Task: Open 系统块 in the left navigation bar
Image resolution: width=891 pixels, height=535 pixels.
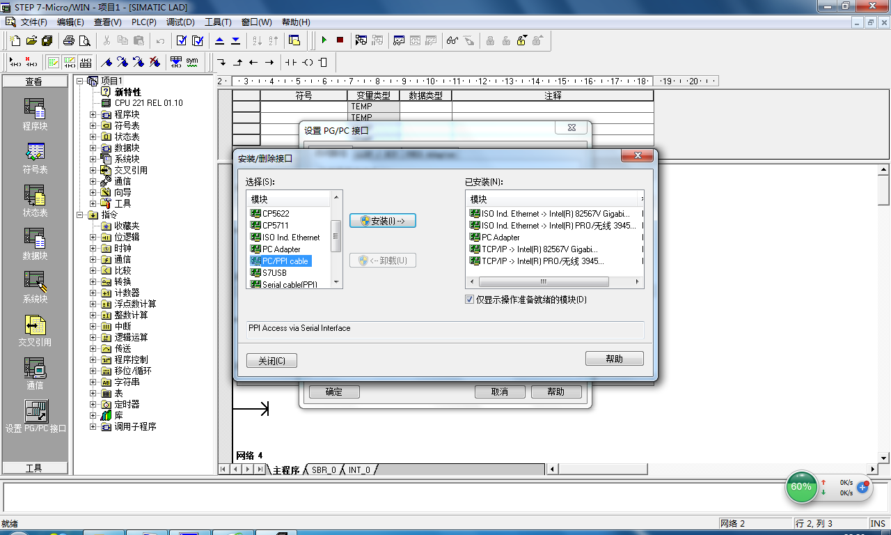Action: [x=34, y=287]
